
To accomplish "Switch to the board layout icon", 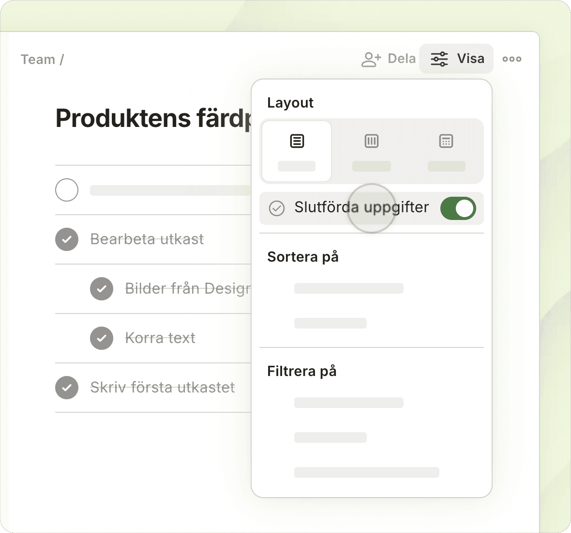I will pos(371,141).
